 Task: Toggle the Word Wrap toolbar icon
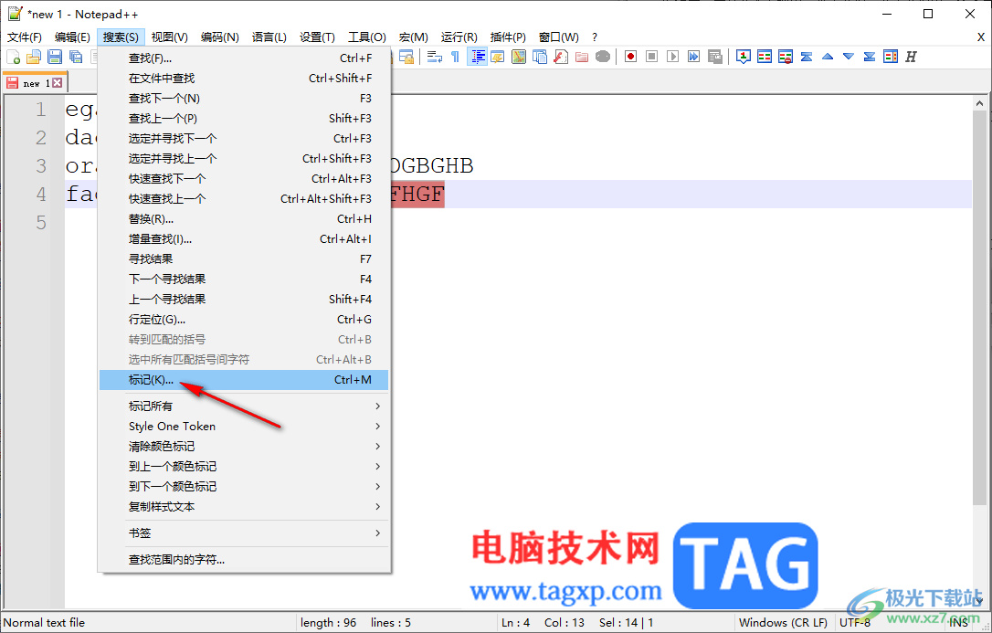click(434, 57)
